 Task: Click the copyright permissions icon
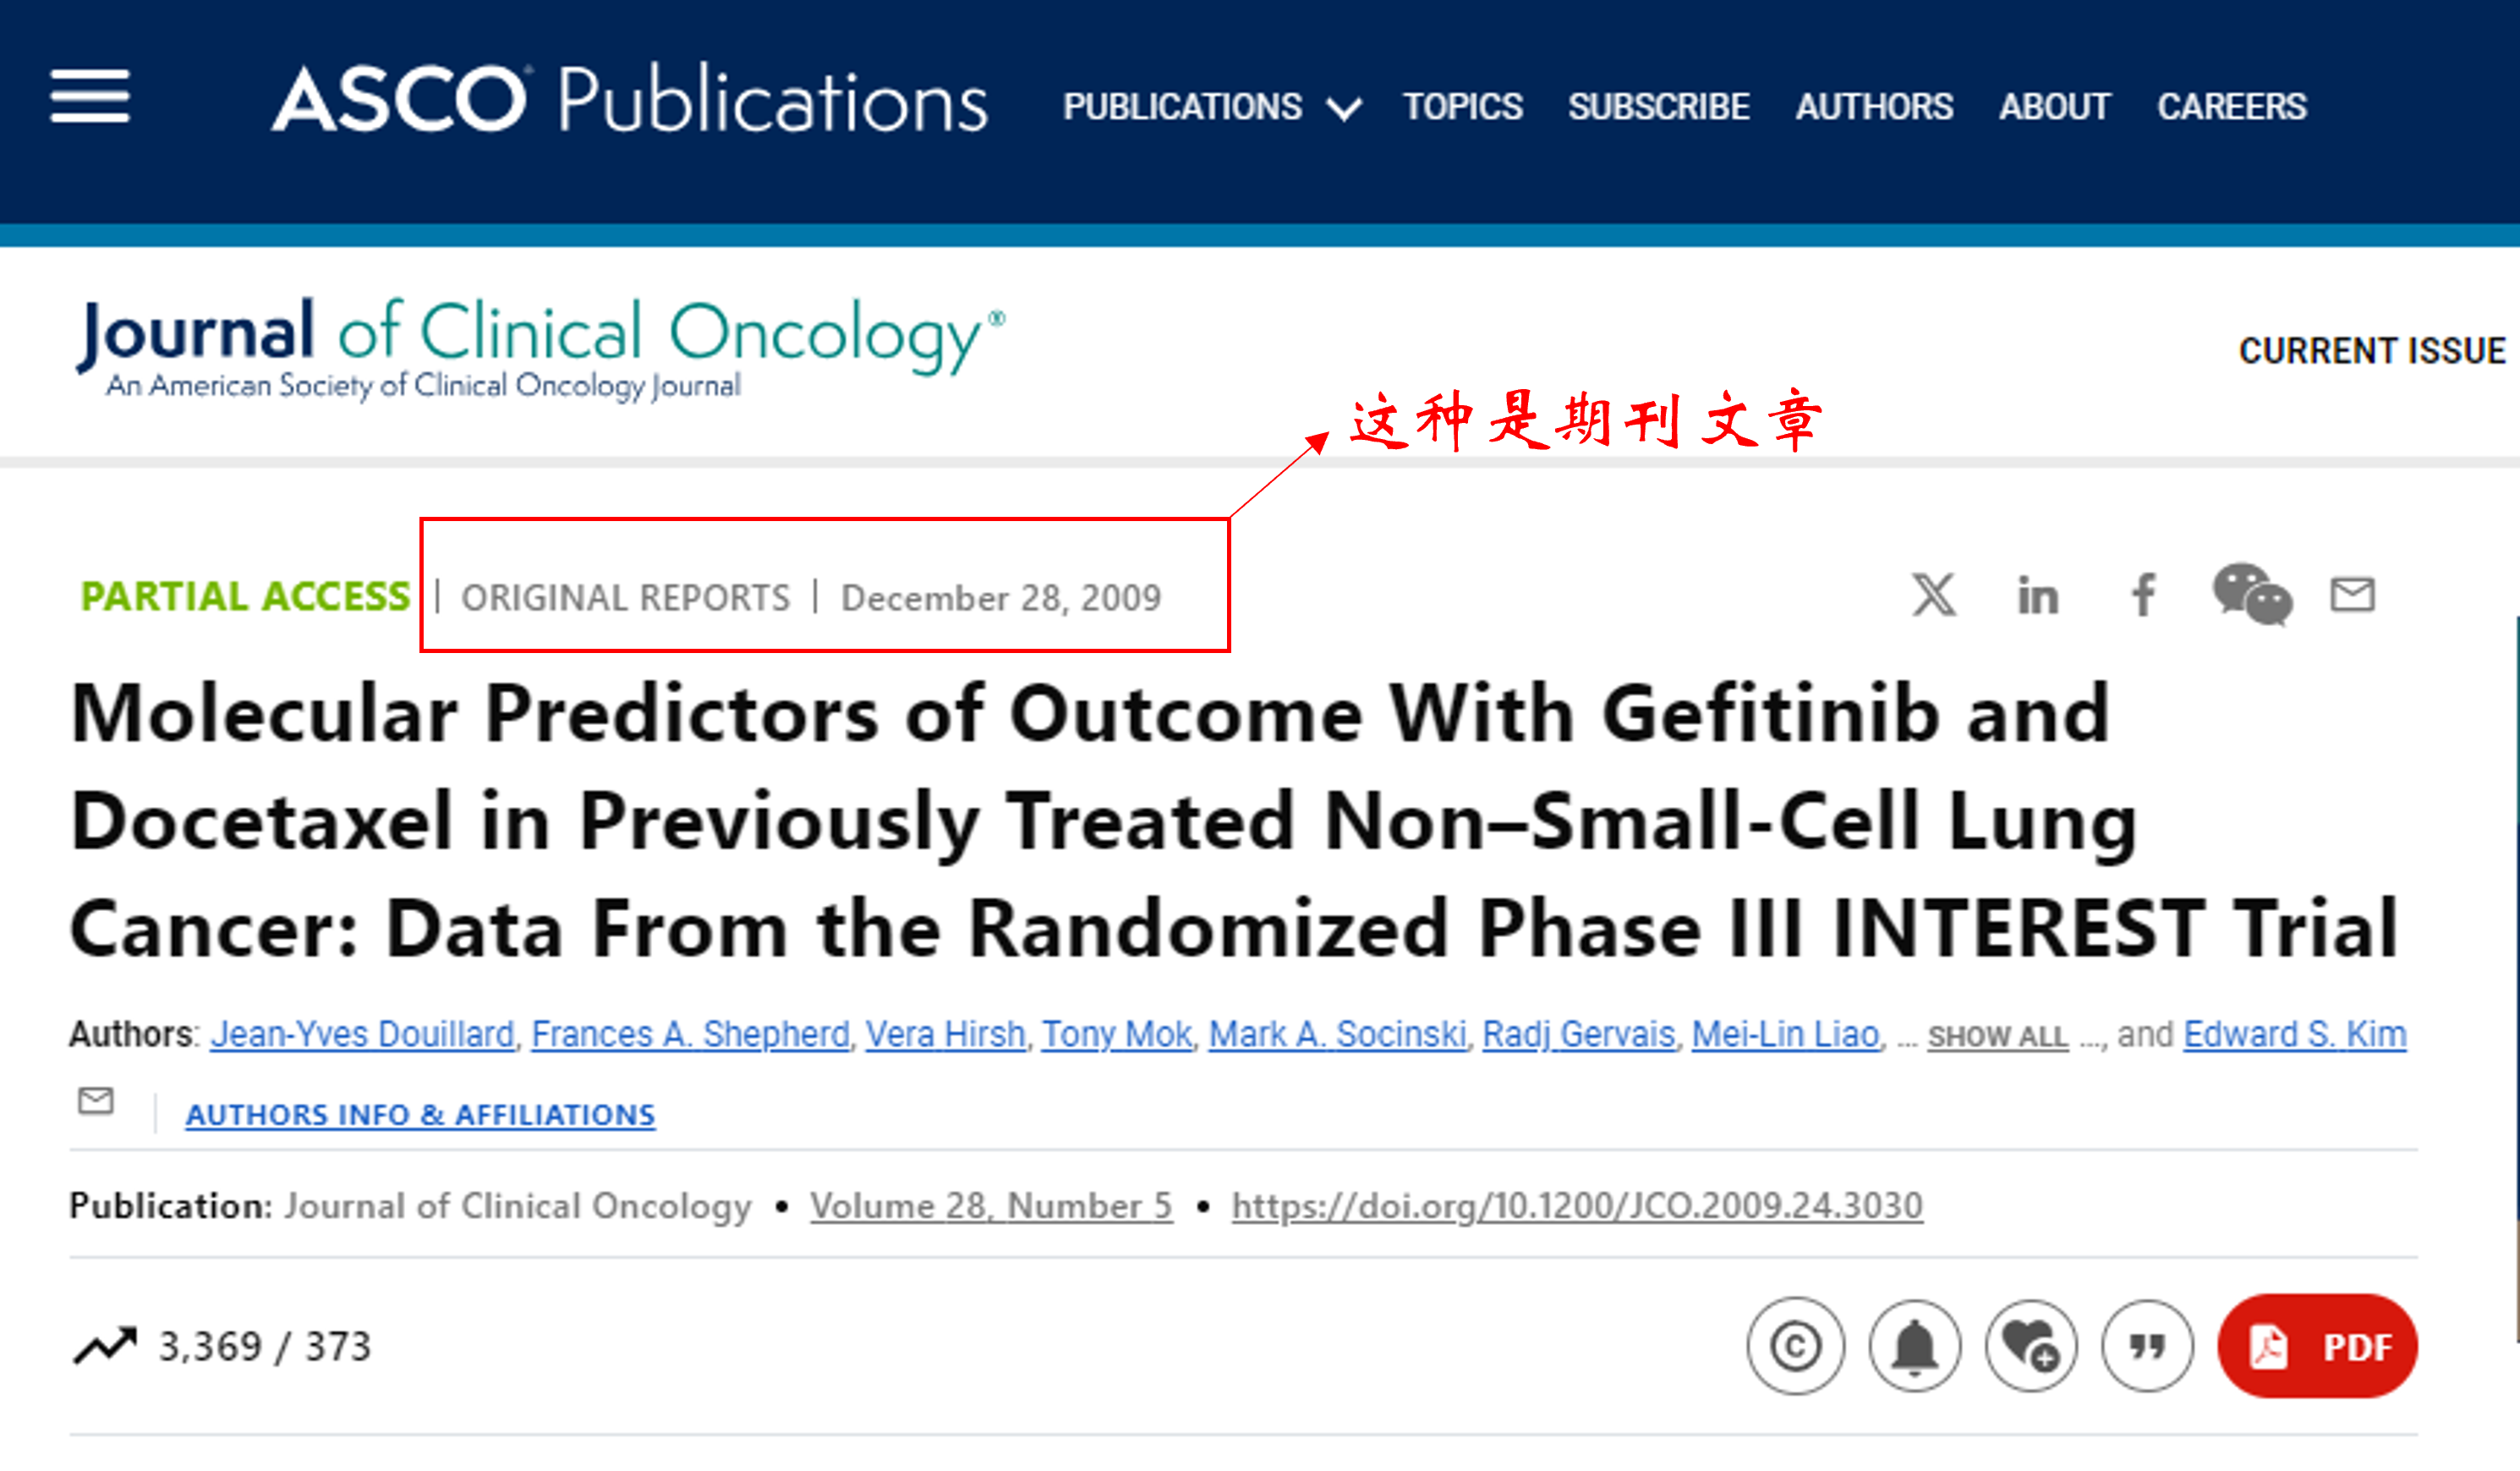click(1795, 1346)
